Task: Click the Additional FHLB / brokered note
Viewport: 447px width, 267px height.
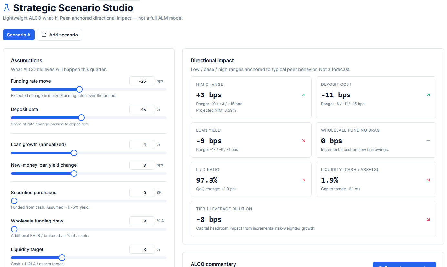Action: (50, 236)
